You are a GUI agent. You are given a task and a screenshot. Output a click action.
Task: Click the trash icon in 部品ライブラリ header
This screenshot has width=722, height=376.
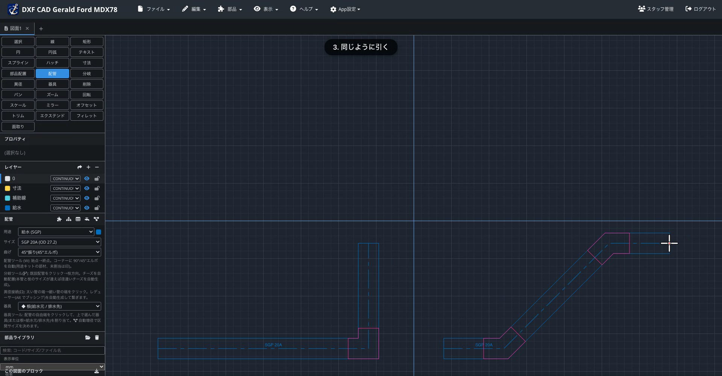(97, 338)
